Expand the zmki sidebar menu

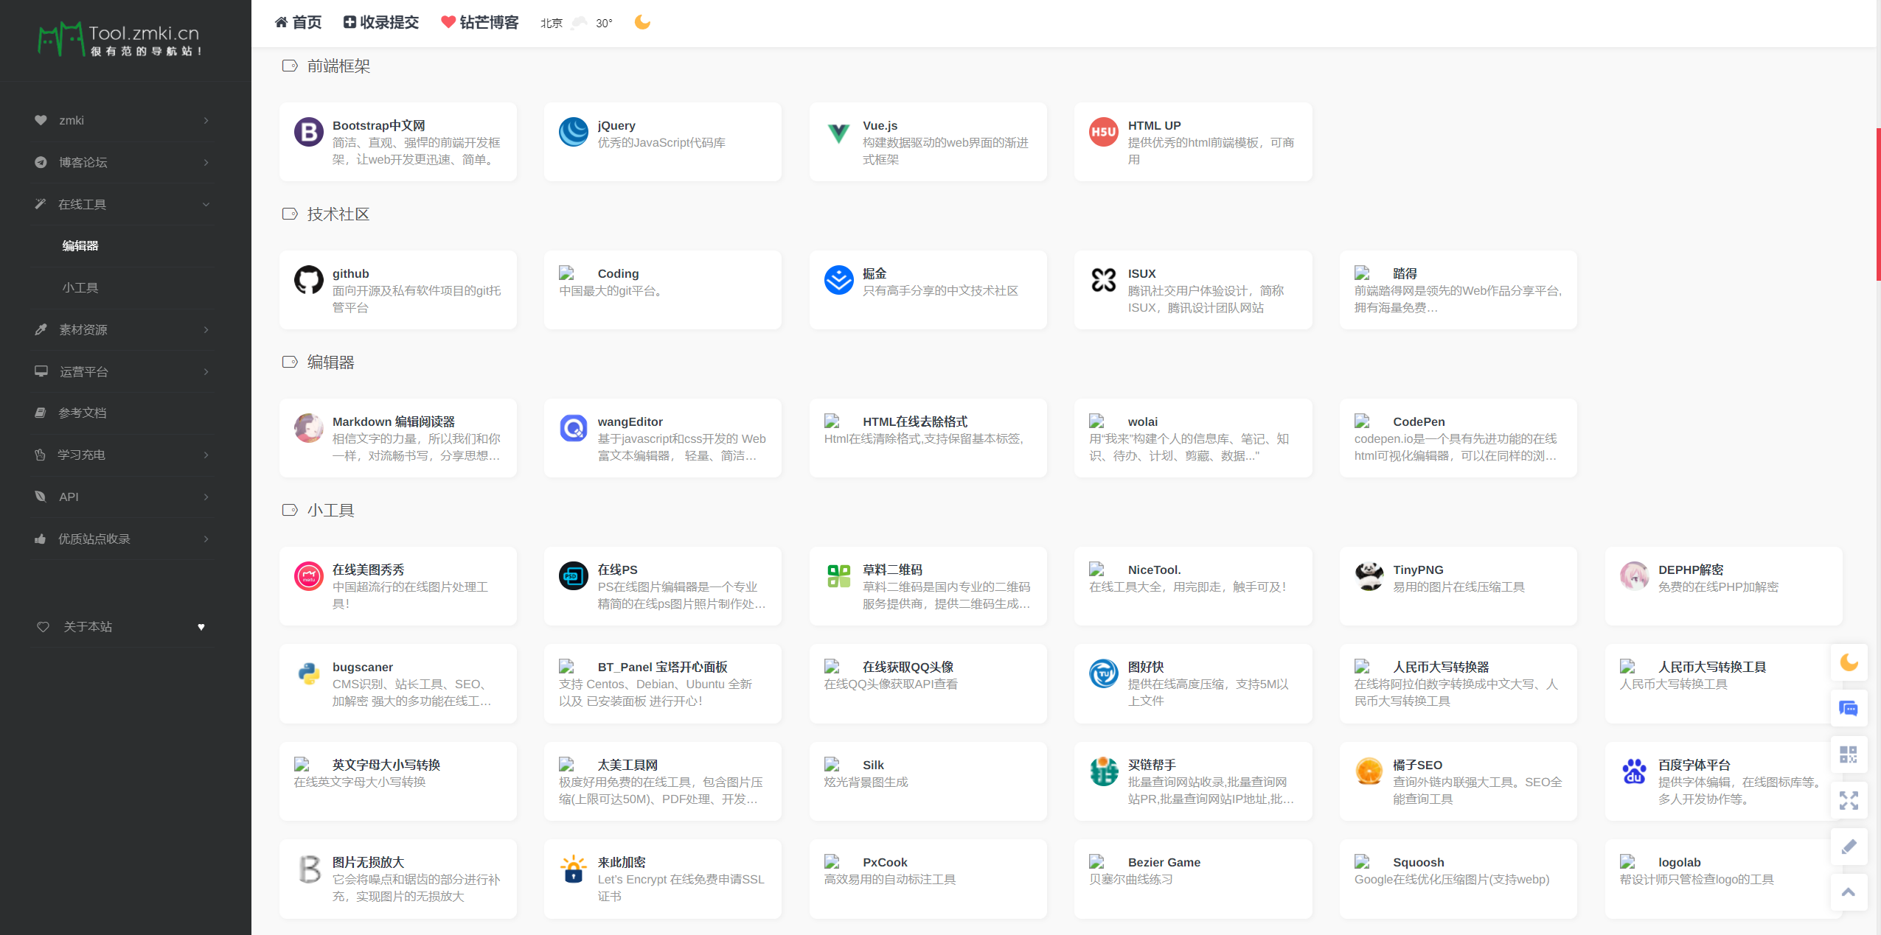point(121,120)
